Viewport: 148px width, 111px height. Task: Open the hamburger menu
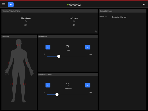[x=4, y=4]
